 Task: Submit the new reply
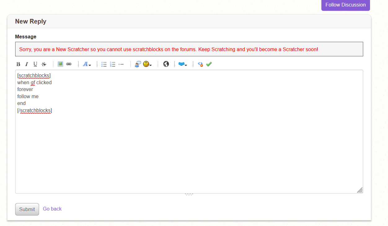pos(27,209)
